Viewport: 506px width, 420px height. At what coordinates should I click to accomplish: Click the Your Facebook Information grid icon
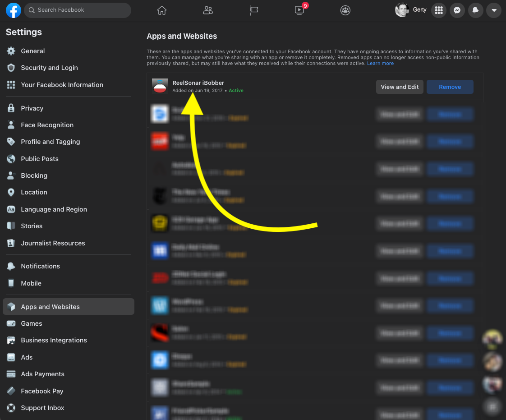11,85
